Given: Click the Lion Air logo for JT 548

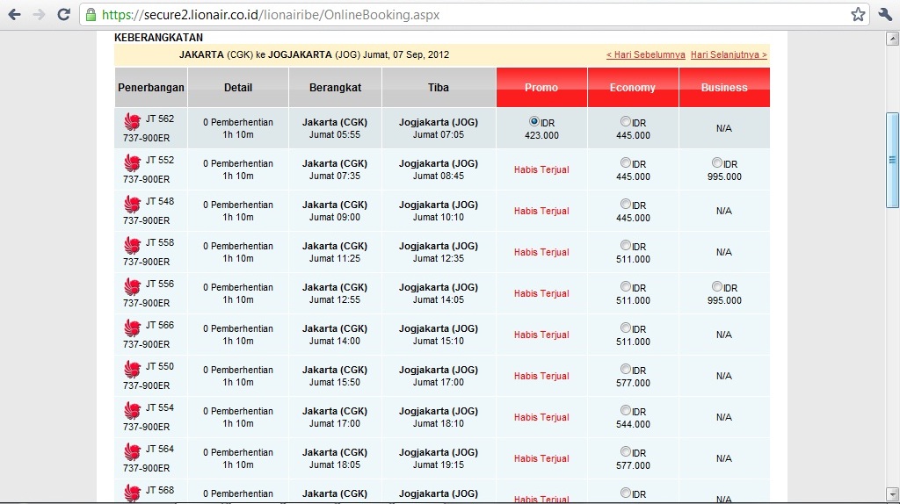Looking at the screenshot, I should 132,204.
